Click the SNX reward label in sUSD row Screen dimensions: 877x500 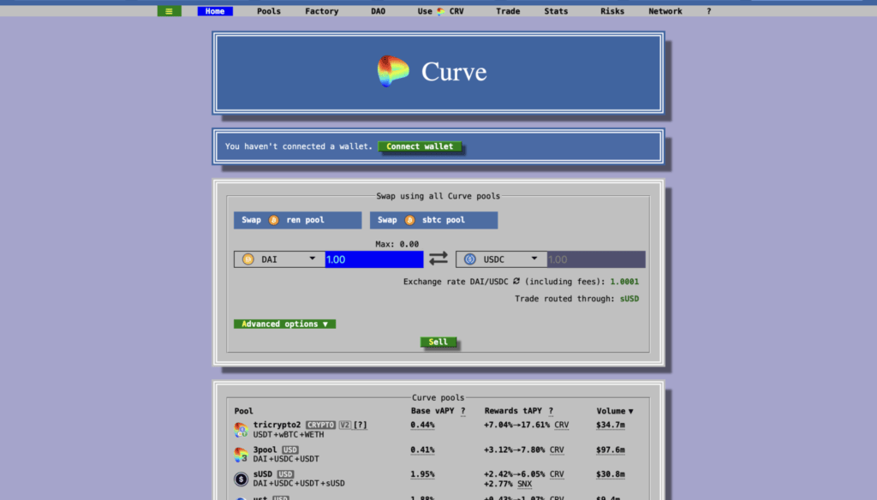click(x=524, y=484)
